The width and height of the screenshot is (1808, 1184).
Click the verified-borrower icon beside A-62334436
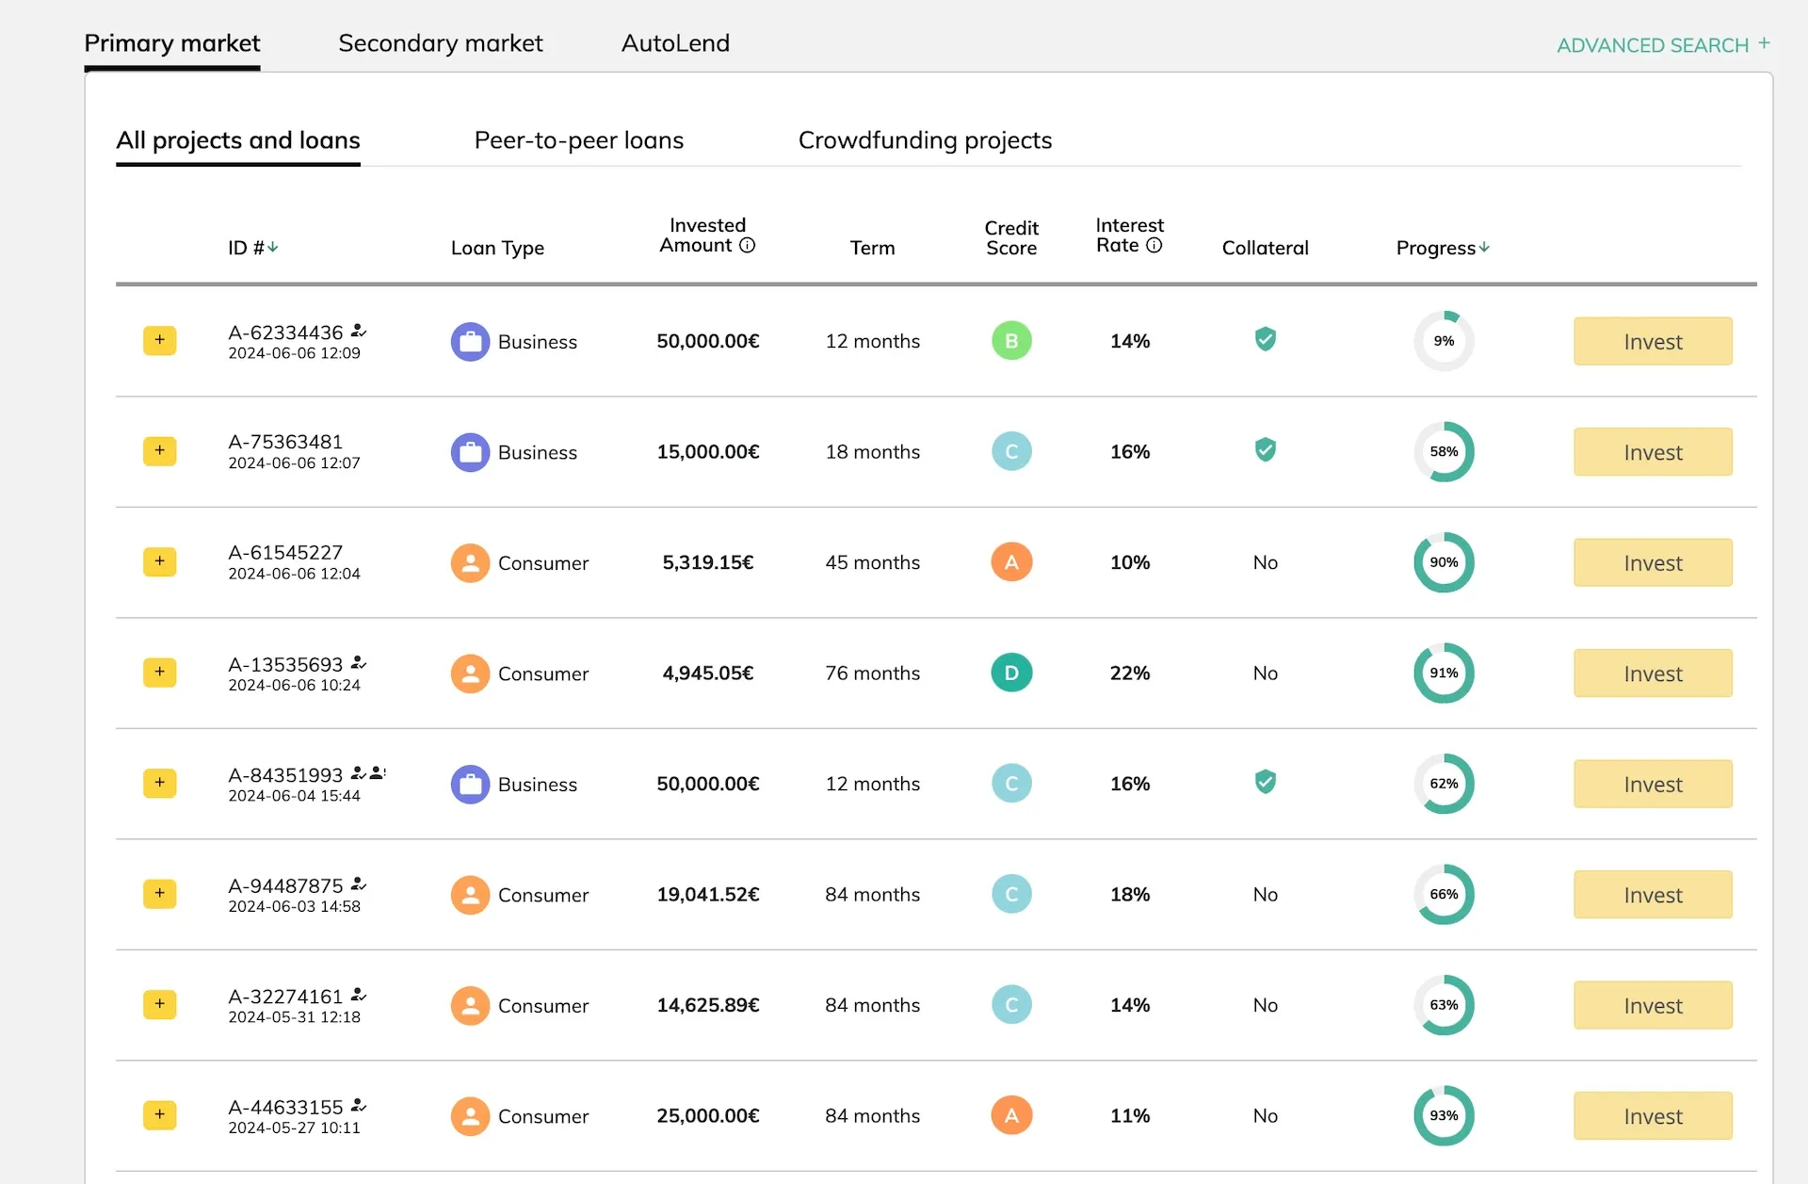click(359, 331)
